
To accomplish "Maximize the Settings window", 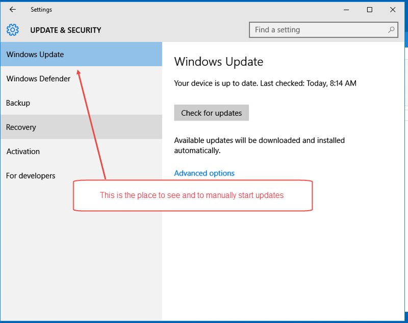I will [x=369, y=10].
